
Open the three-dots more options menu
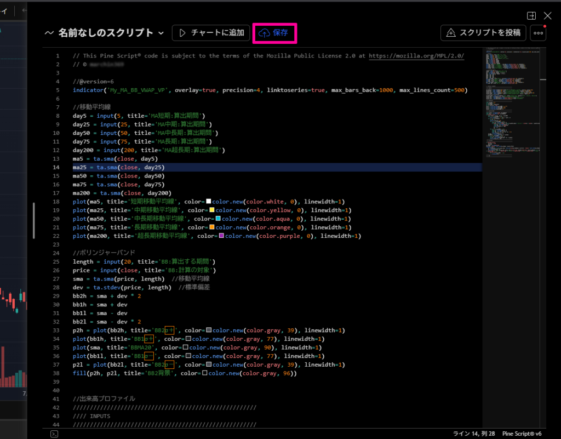[x=538, y=33]
